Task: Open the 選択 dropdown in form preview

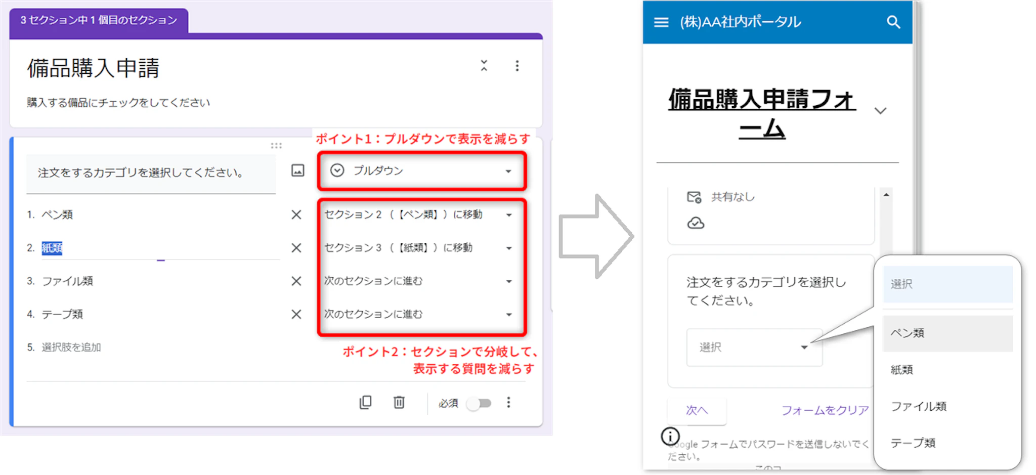Action: coord(753,348)
